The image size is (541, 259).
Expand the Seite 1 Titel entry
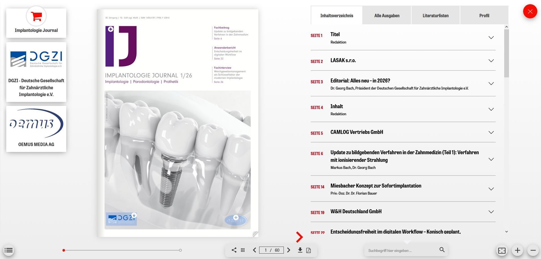tap(491, 38)
